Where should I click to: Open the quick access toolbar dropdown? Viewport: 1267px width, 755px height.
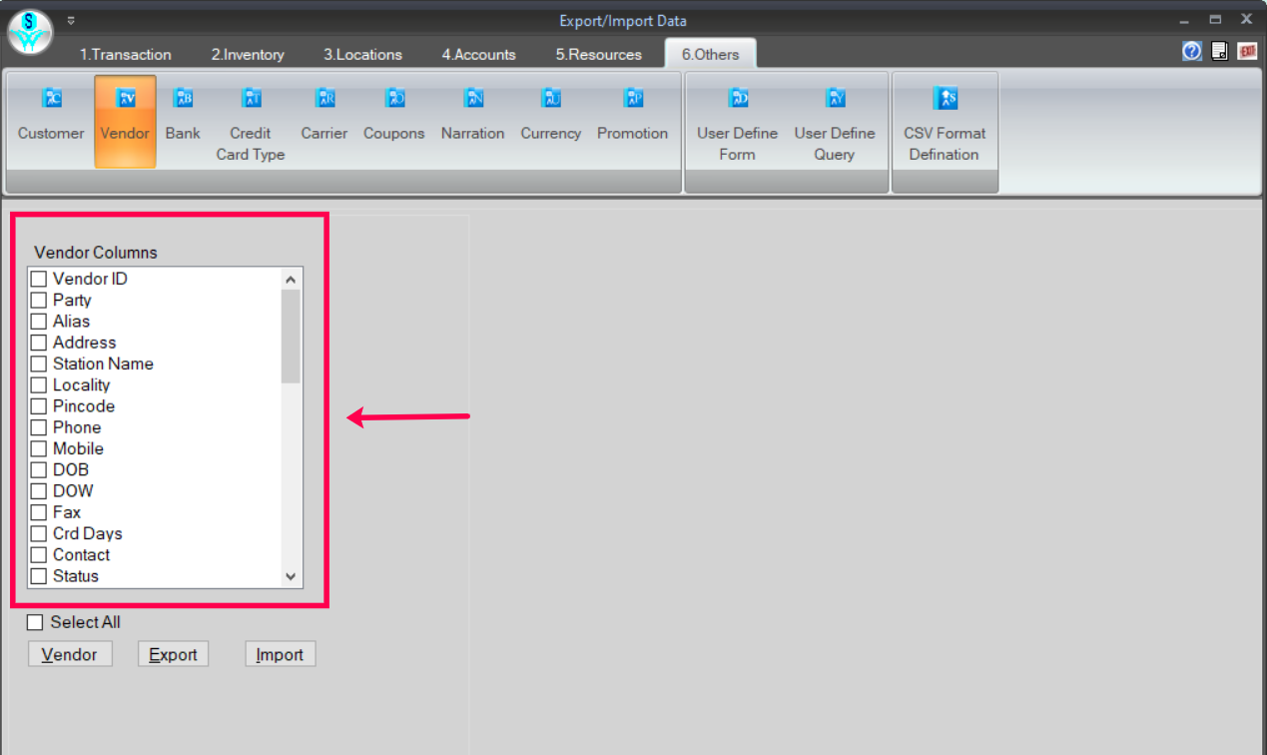pos(71,20)
